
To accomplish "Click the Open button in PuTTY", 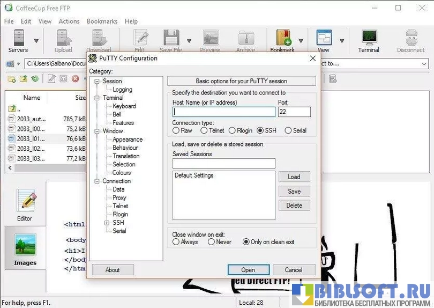I will [248, 270].
